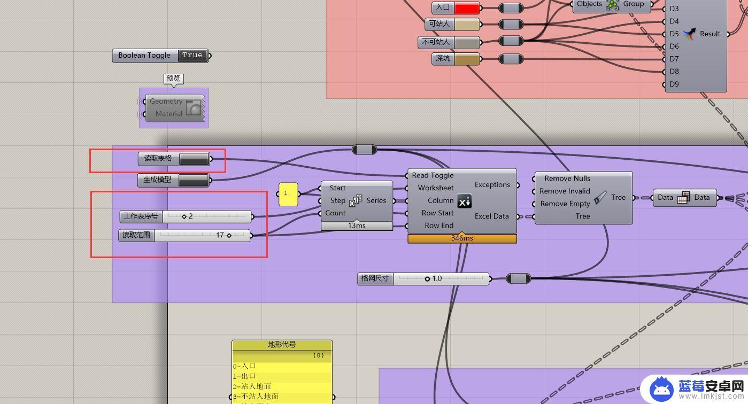Click the relay node after 格网尺寸 slider

(518, 278)
